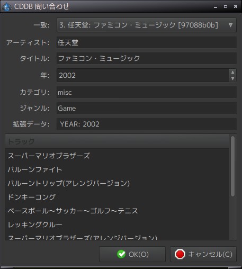Close the CDDB 問い合わせ window
Screen dimensions: 242x269
pos(236,6)
